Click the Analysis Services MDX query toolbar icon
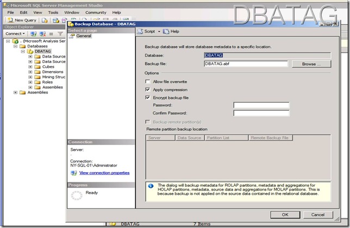Screen dimensions: 350x228 [55, 20]
